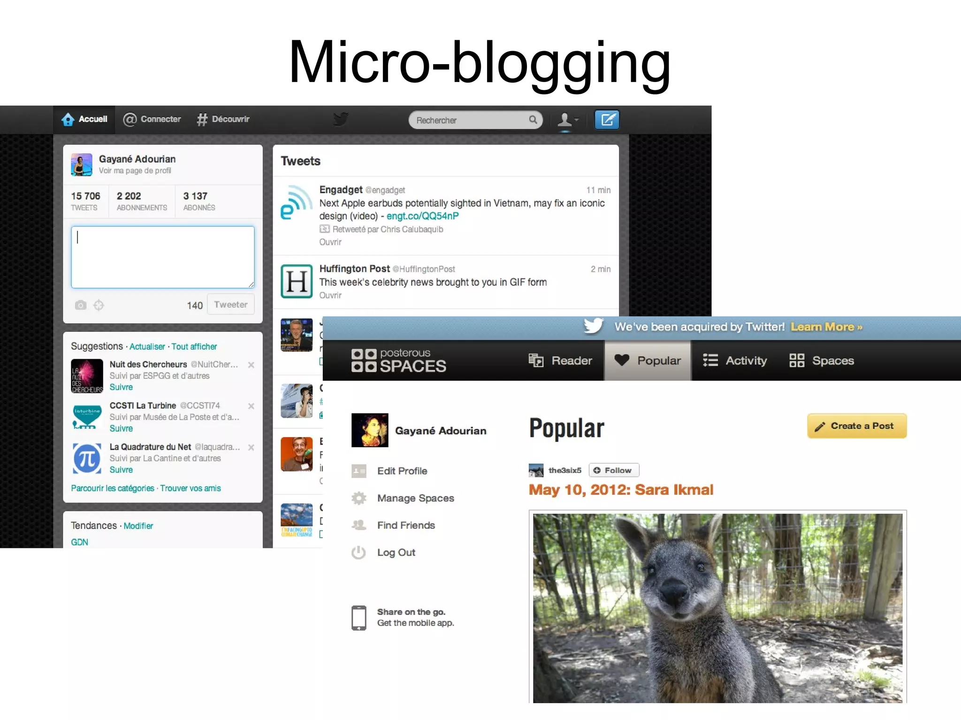Click the Twitter bird logo in navbar
This screenshot has width=961, height=720.
point(341,119)
